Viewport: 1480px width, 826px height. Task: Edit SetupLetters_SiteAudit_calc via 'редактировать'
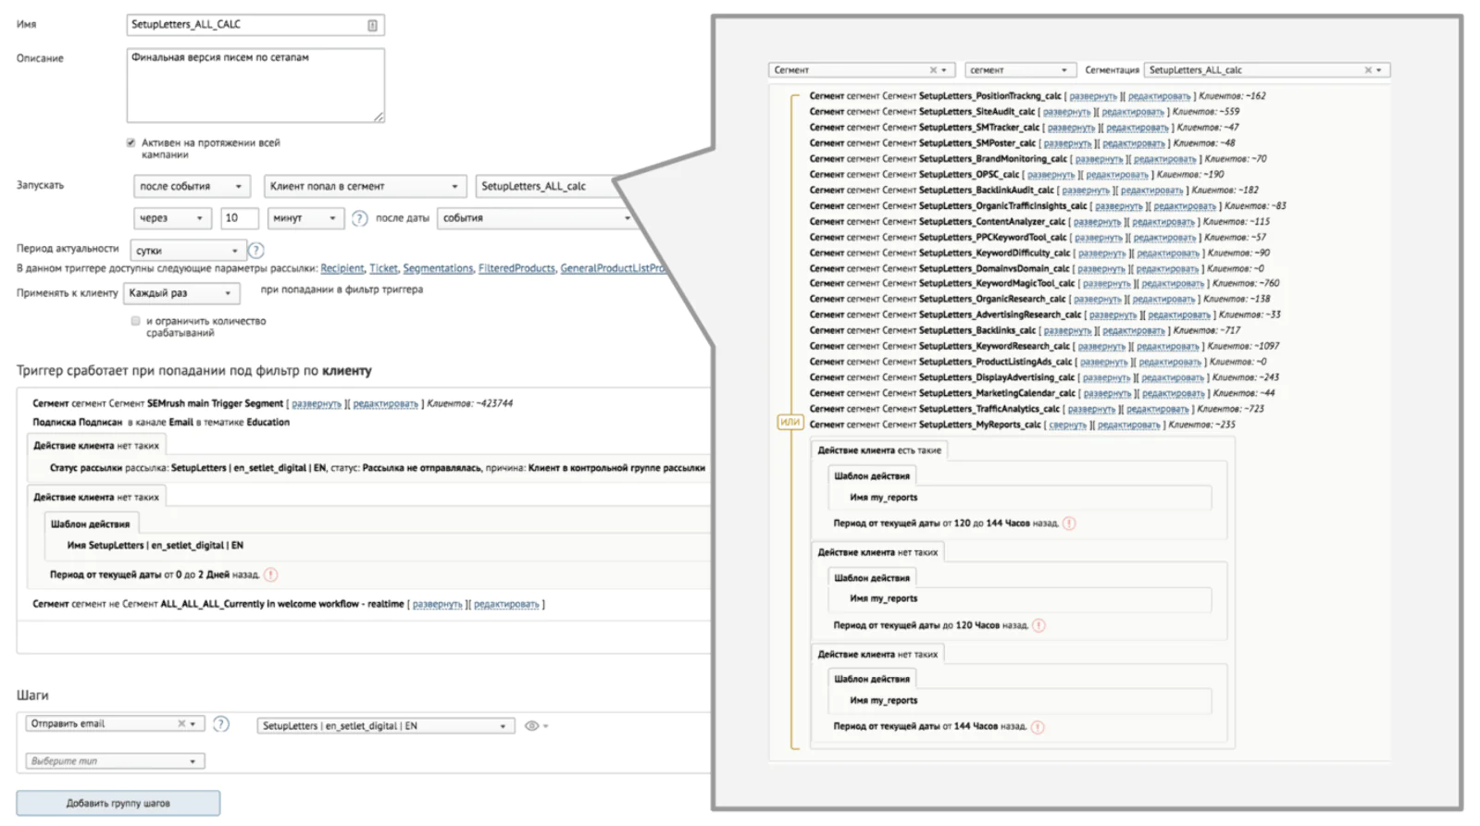[x=1133, y=112]
